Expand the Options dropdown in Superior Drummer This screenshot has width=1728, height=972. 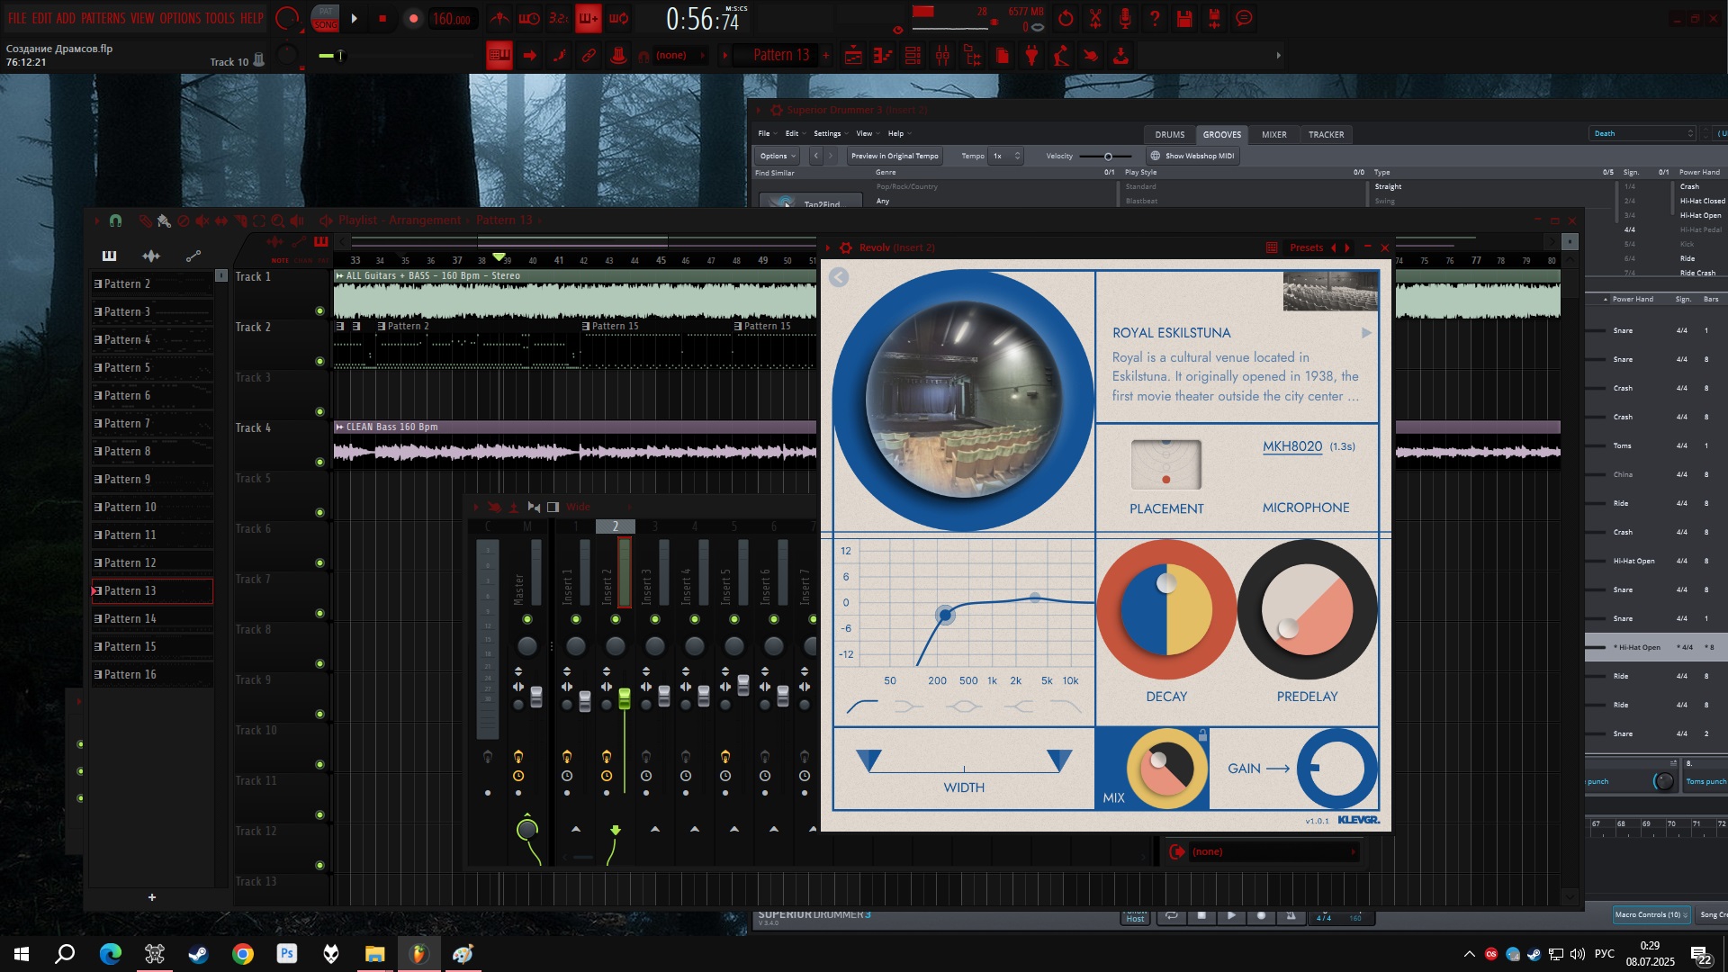click(x=777, y=156)
